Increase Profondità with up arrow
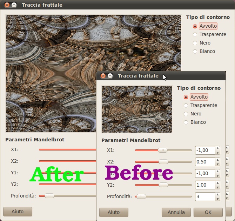 pyautogui.click(x=217, y=194)
